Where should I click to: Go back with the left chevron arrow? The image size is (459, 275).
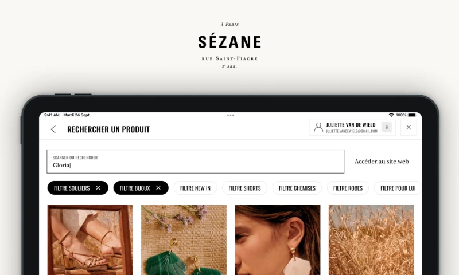pyautogui.click(x=53, y=129)
